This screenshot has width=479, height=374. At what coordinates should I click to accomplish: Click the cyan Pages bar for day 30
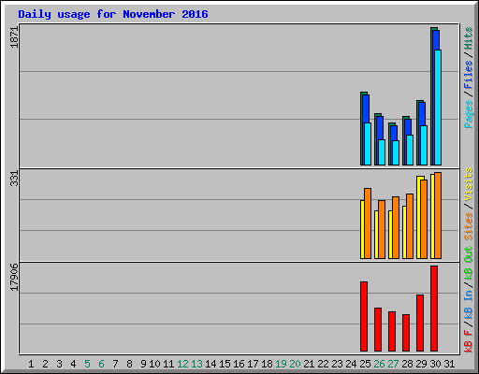click(438, 108)
